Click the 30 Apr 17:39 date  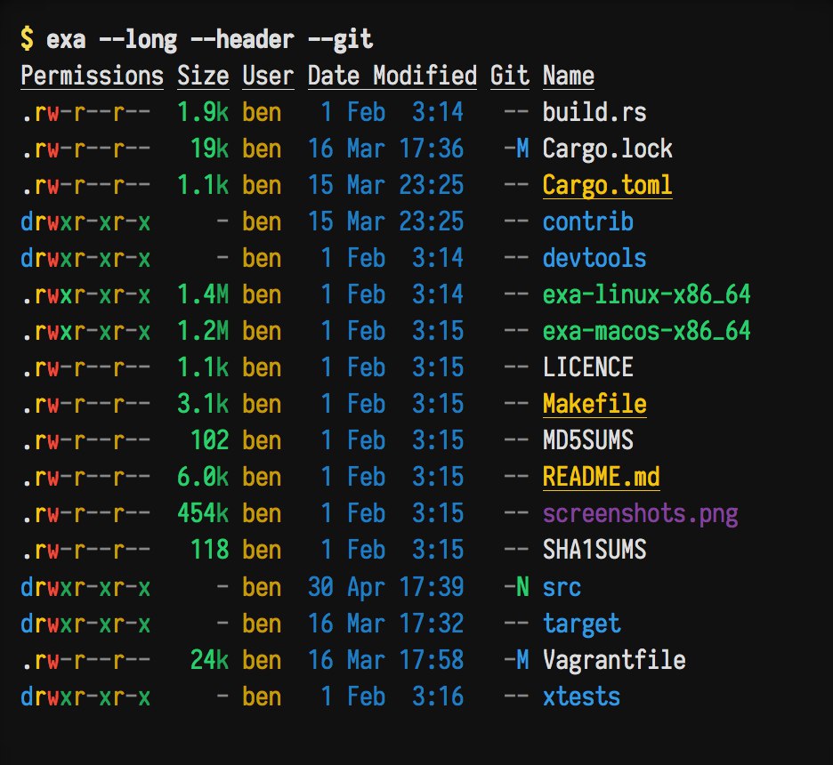pos(385,587)
